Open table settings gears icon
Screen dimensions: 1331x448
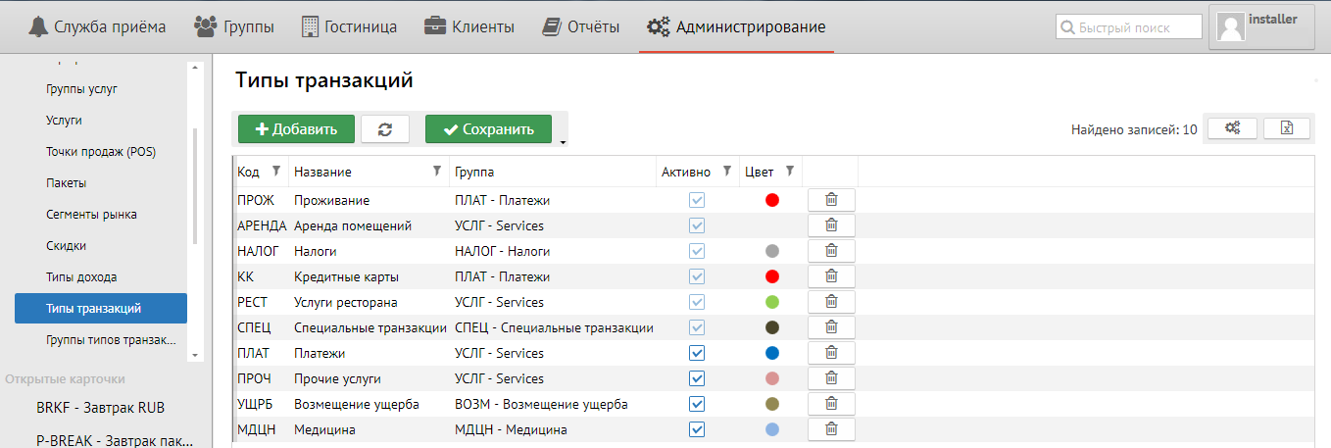pyautogui.click(x=1232, y=128)
